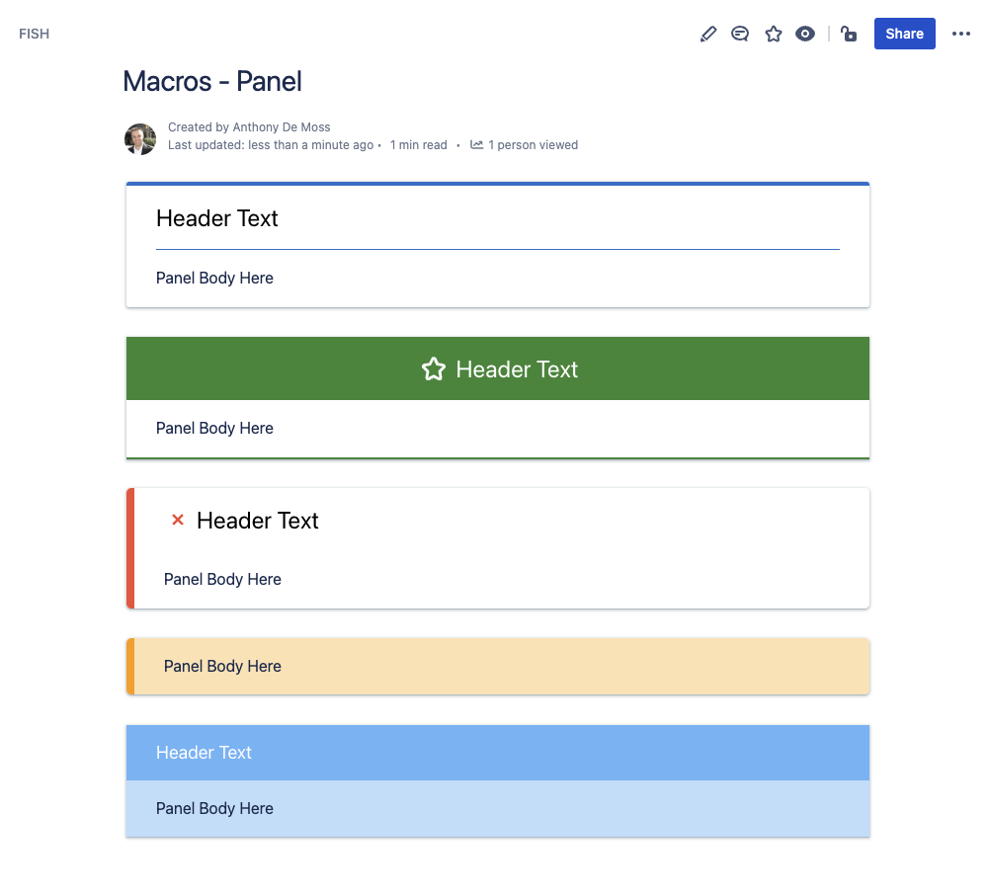Click the Share button
Image resolution: width=988 pixels, height=894 pixels.
pos(904,34)
